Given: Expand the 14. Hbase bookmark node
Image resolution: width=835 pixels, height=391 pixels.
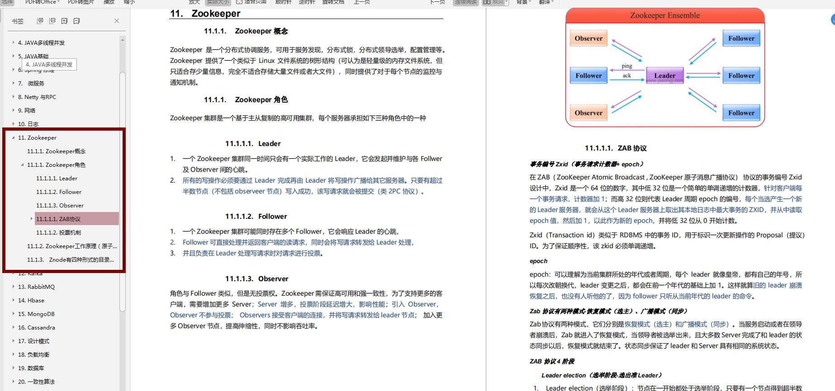Looking at the screenshot, I should click(13, 300).
